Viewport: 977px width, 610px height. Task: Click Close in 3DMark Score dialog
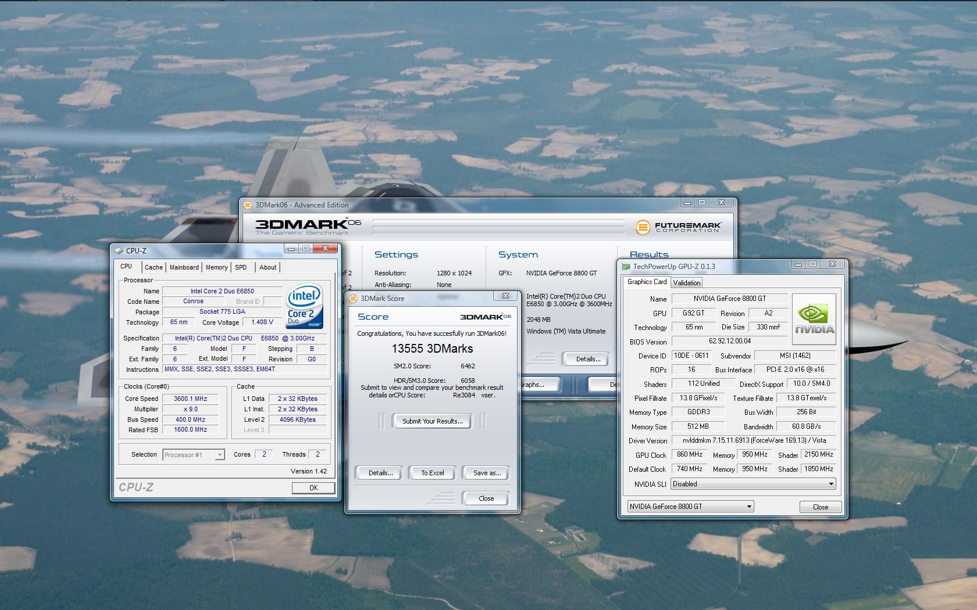pyautogui.click(x=486, y=498)
